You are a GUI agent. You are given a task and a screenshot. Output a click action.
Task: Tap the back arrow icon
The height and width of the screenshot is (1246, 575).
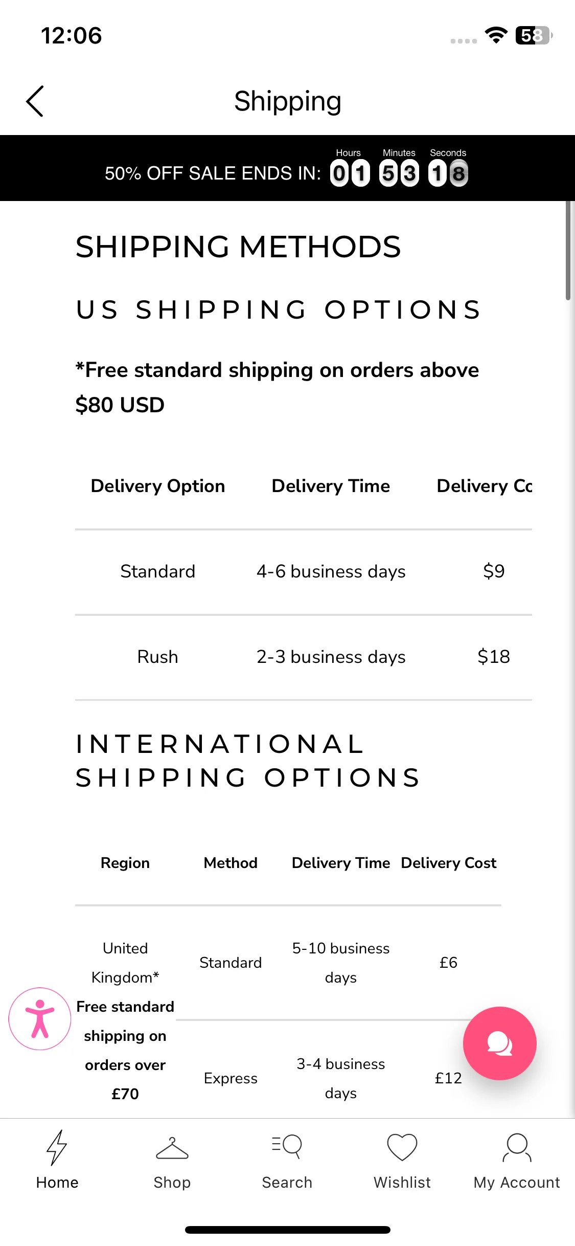[x=35, y=101]
